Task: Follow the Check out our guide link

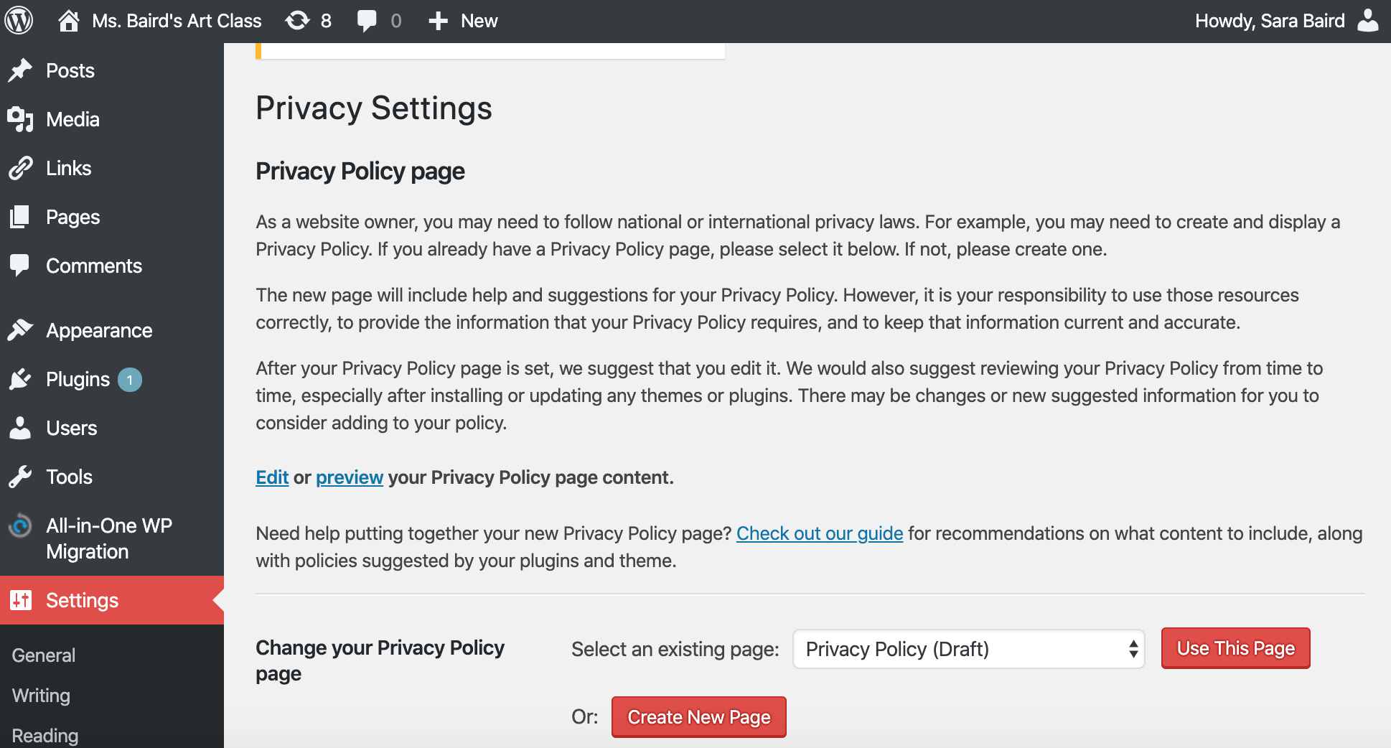Action: pyautogui.click(x=819, y=533)
